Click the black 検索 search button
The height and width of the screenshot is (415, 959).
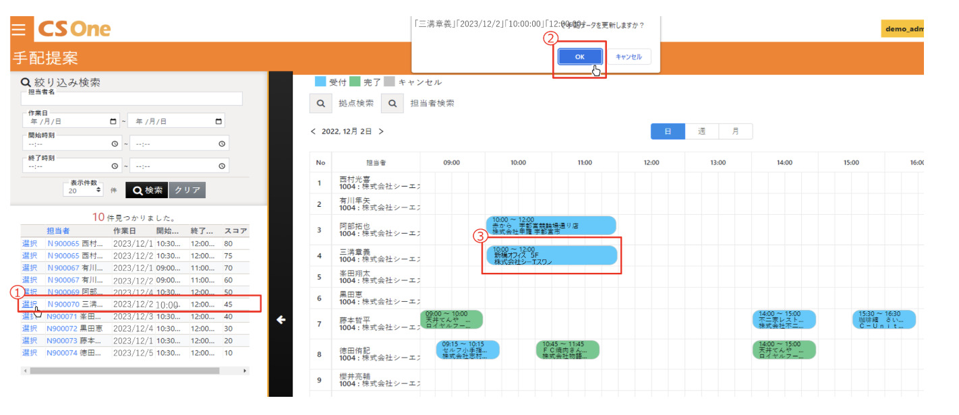(x=146, y=190)
